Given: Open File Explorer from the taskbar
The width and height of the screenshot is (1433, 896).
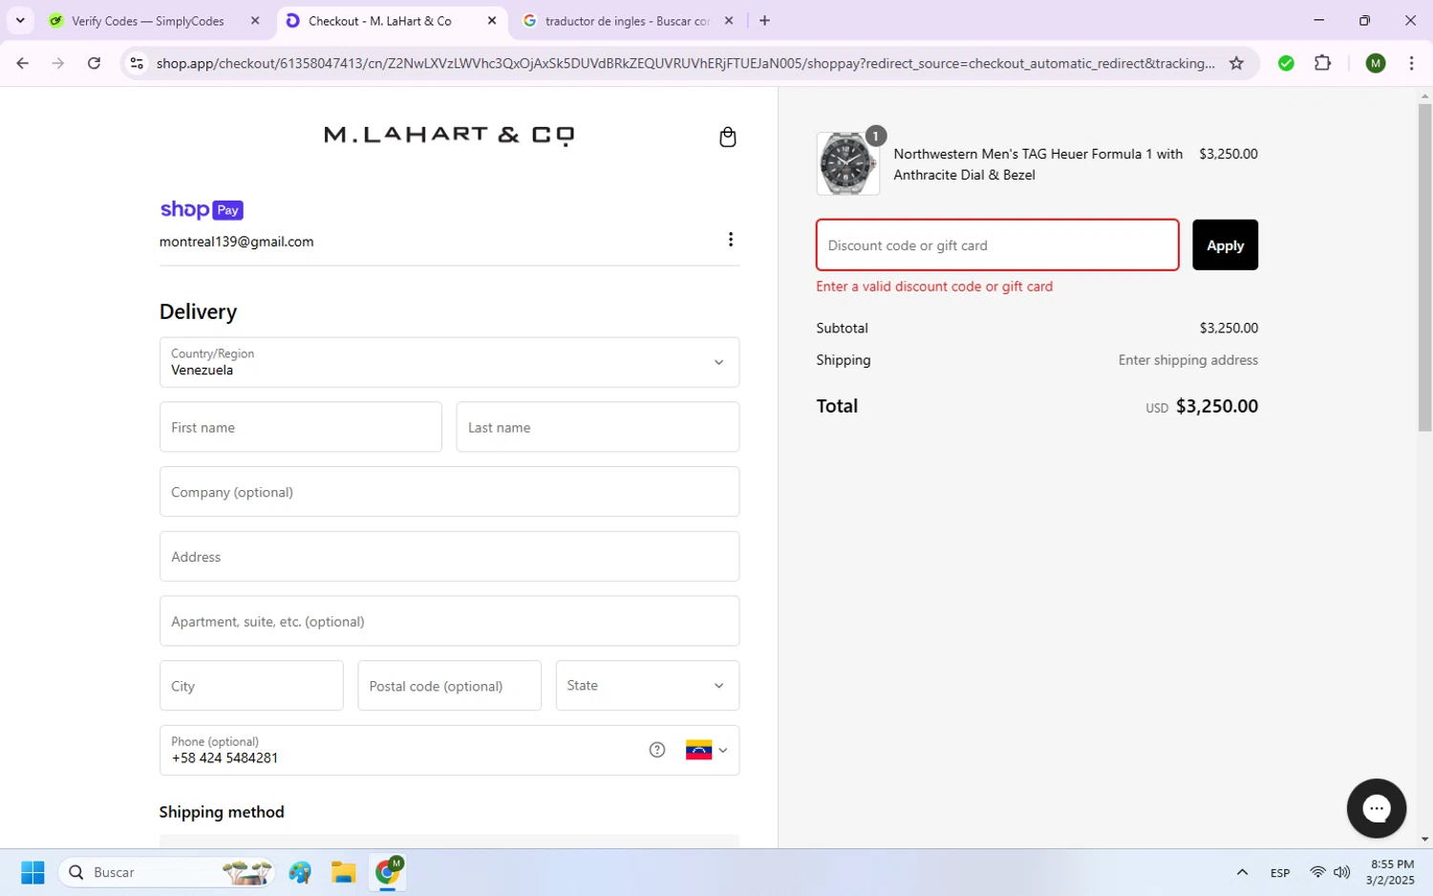Looking at the screenshot, I should (343, 872).
